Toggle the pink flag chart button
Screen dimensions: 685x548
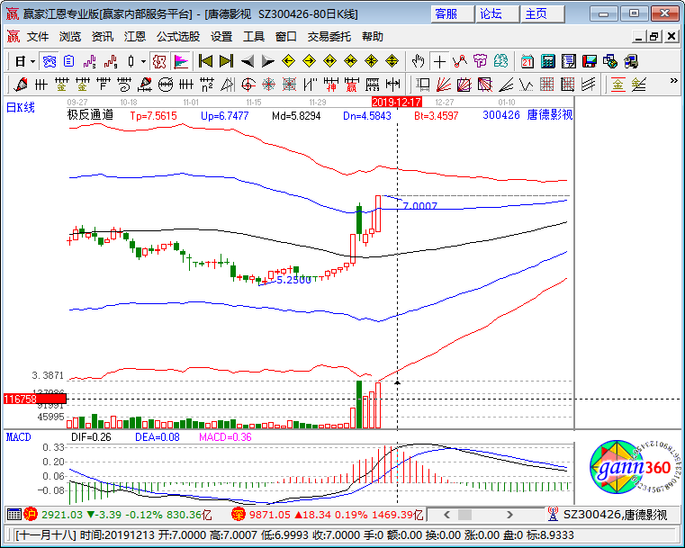(180, 61)
